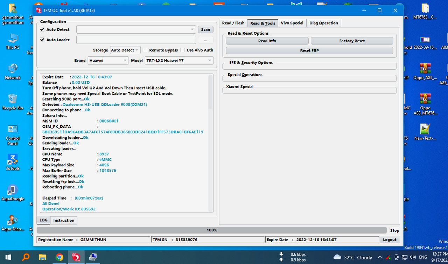Open the Brand selection dropdown
The height and width of the screenshot is (264, 448).
108,60
